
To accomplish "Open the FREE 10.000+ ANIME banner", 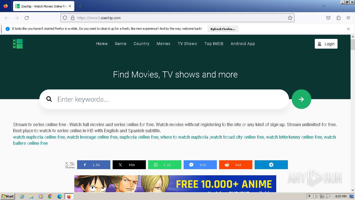I will pyautogui.click(x=175, y=184).
